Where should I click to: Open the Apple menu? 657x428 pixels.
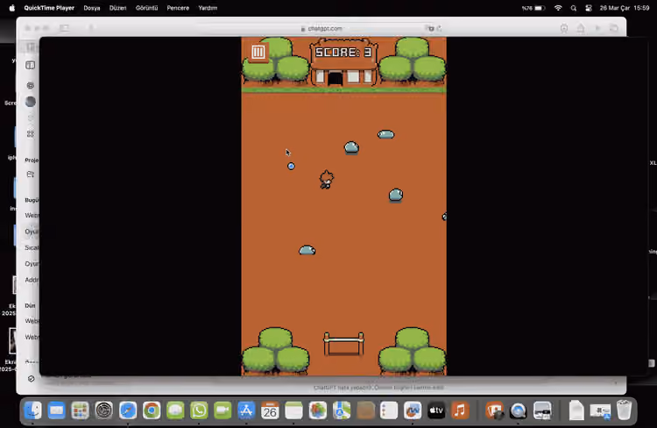(12, 8)
